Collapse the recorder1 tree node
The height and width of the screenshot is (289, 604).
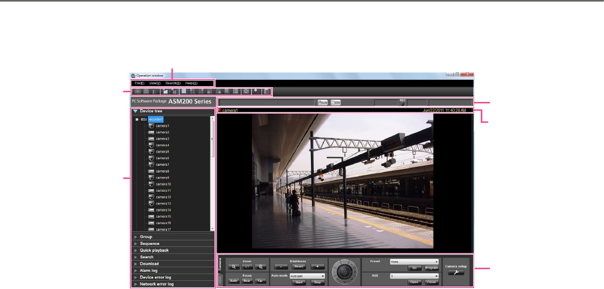tap(137, 120)
